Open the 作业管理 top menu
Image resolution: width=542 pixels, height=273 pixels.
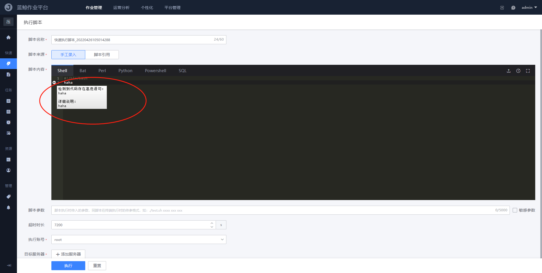coord(94,8)
